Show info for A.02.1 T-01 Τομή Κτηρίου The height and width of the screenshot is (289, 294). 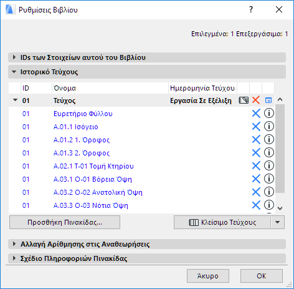pos(269,166)
